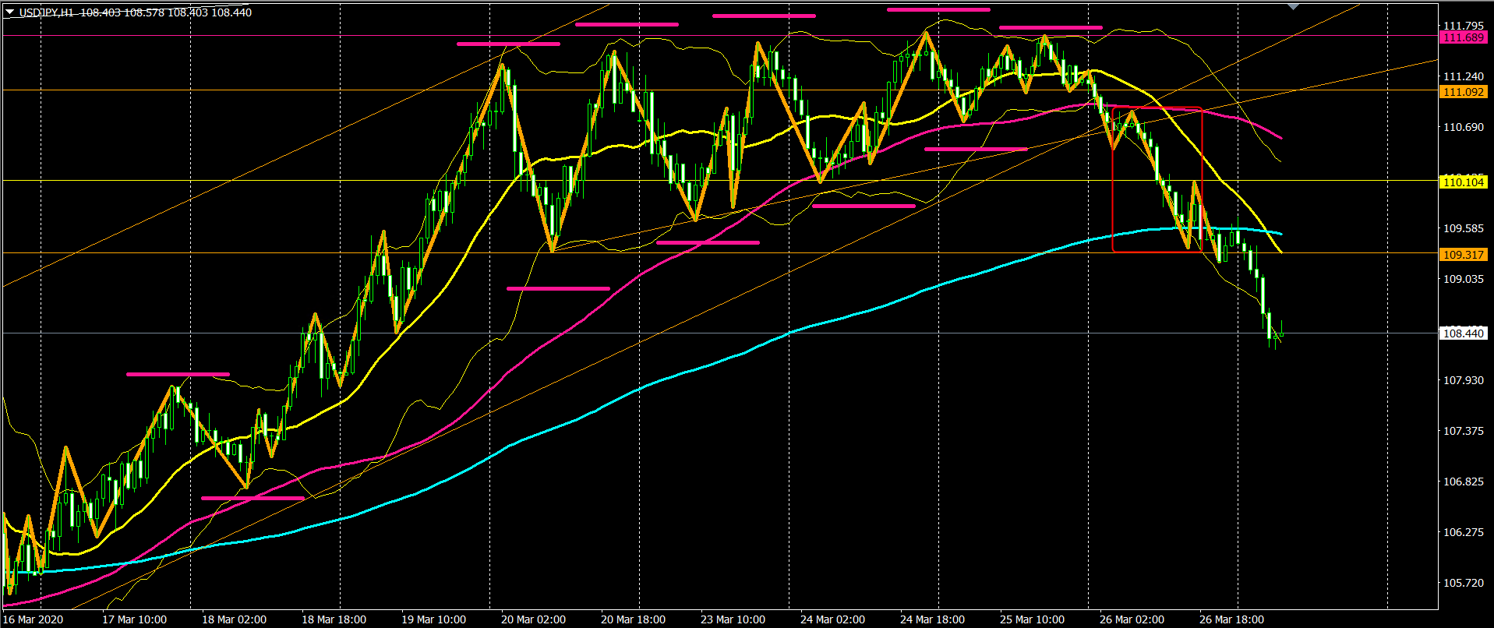Viewport: 1494px width, 628px height.
Task: Click the 24 Mar 18:00 time label
Action: pyautogui.click(x=933, y=619)
